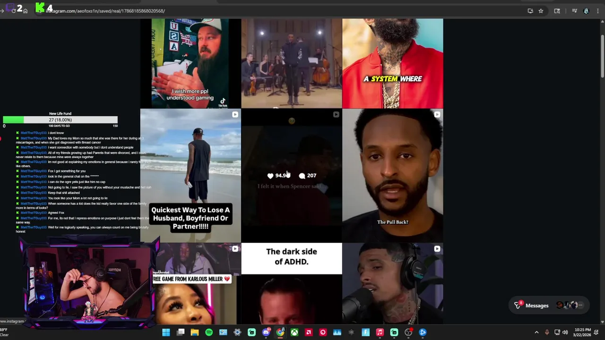605x340 pixels.
Task: Open Chrome's three-dot menu
Action: [x=598, y=11]
